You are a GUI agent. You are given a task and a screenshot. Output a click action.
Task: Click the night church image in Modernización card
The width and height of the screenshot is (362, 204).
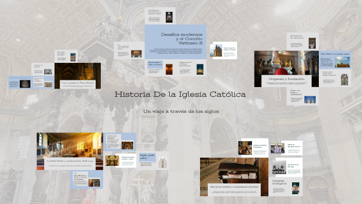pyautogui.click(x=200, y=70)
